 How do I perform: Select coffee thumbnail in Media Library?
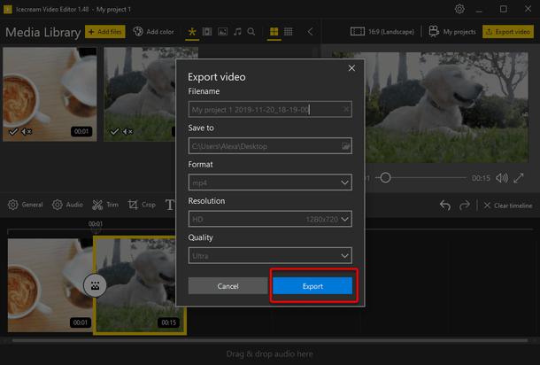50,94
